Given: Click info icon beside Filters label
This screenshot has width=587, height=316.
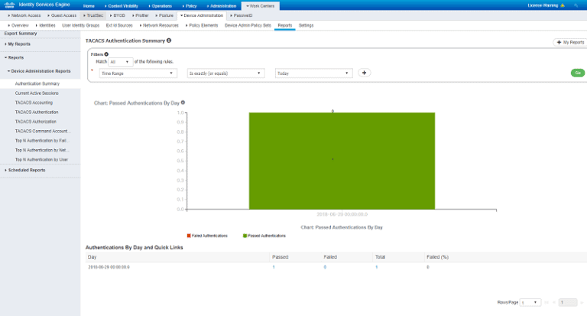Looking at the screenshot, I should click(106, 54).
